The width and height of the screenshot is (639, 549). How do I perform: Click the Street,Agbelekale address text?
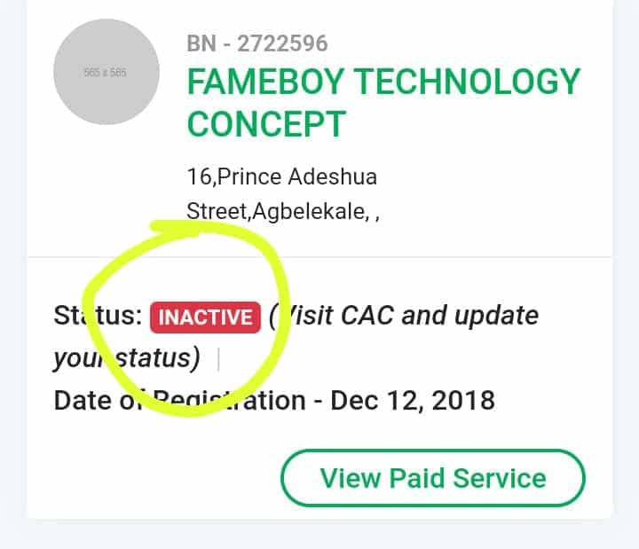(x=283, y=211)
